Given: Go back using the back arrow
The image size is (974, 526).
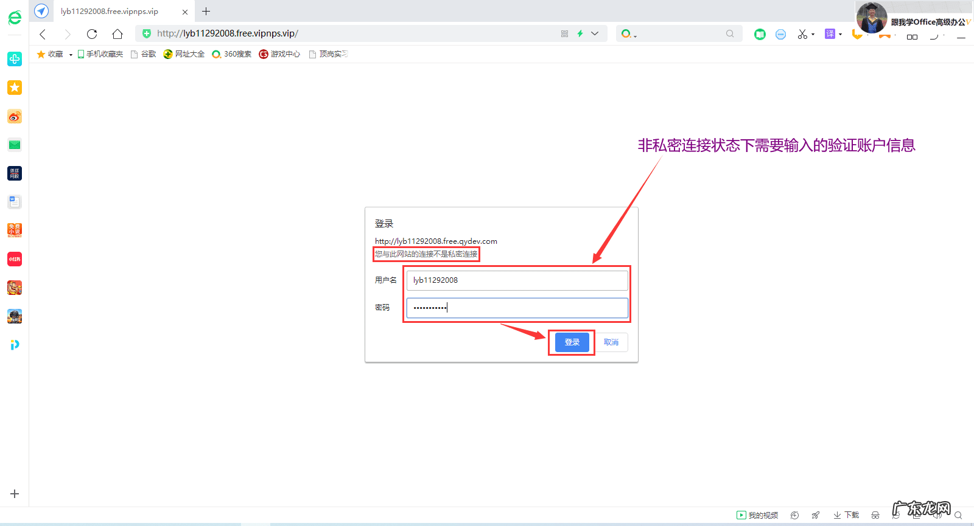Looking at the screenshot, I should click(43, 34).
